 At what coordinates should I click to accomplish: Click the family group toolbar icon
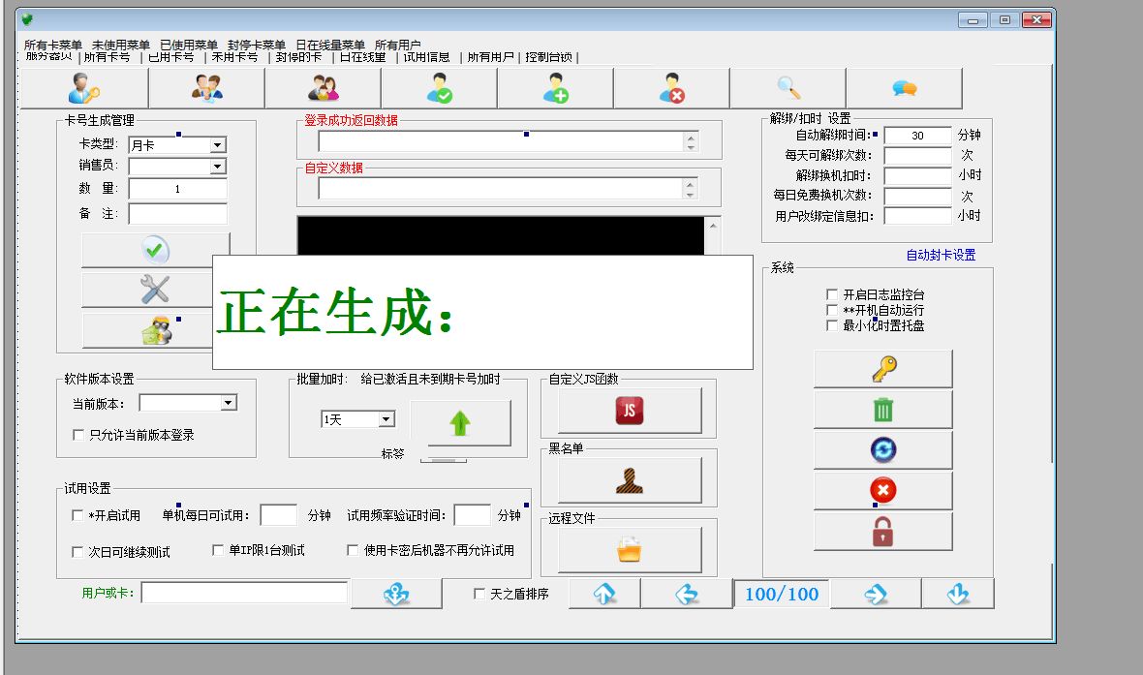(323, 88)
